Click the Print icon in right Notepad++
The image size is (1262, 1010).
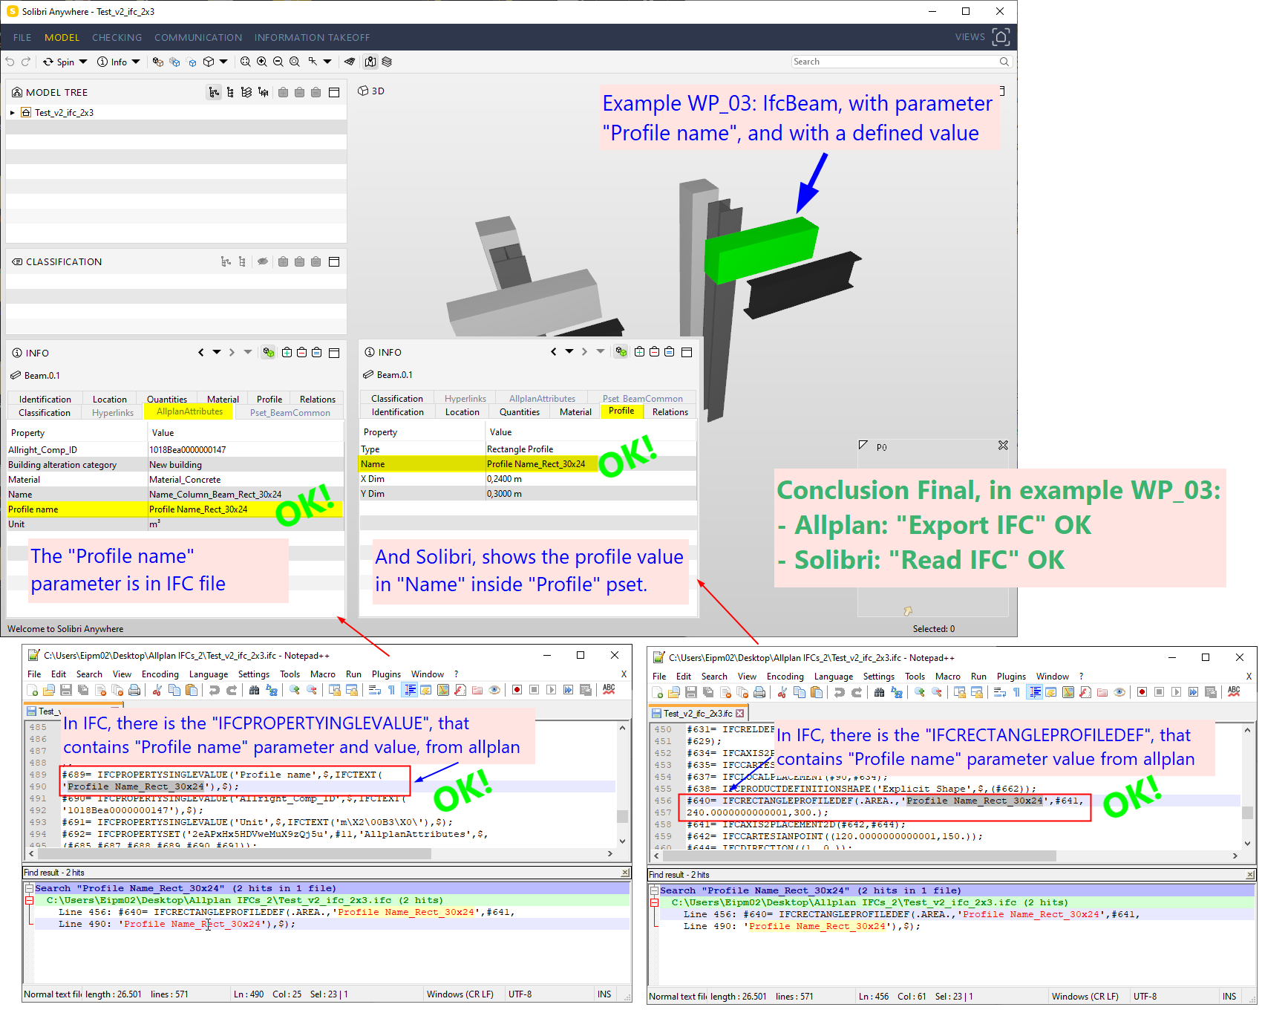coord(759,692)
